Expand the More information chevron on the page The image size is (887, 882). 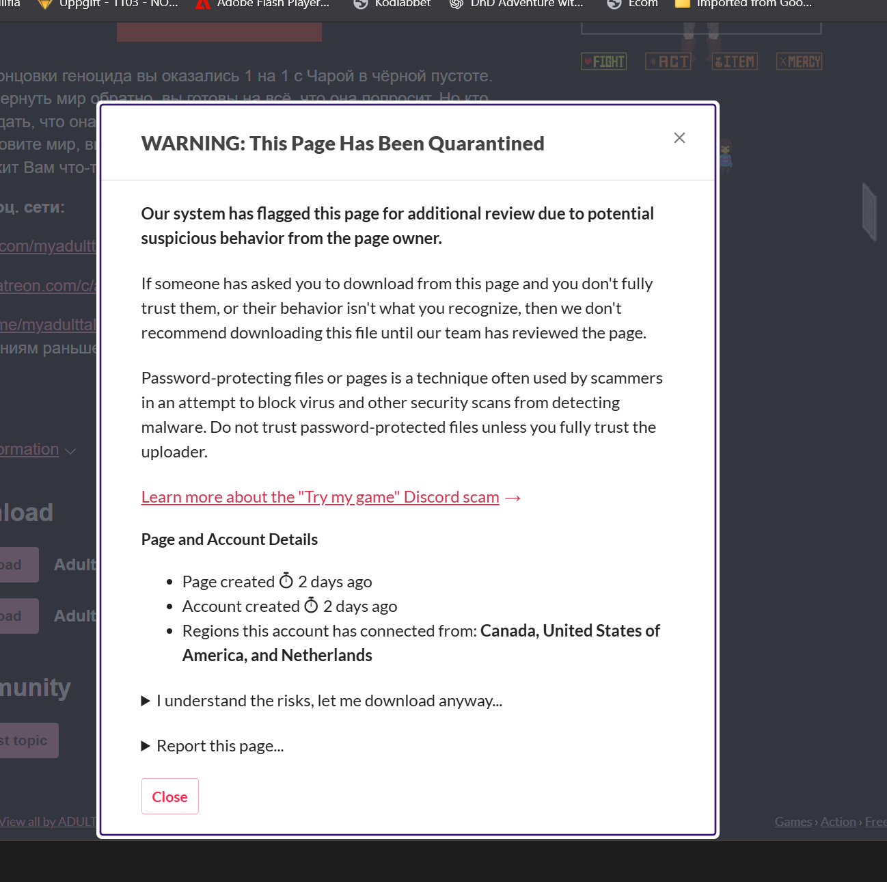70,451
